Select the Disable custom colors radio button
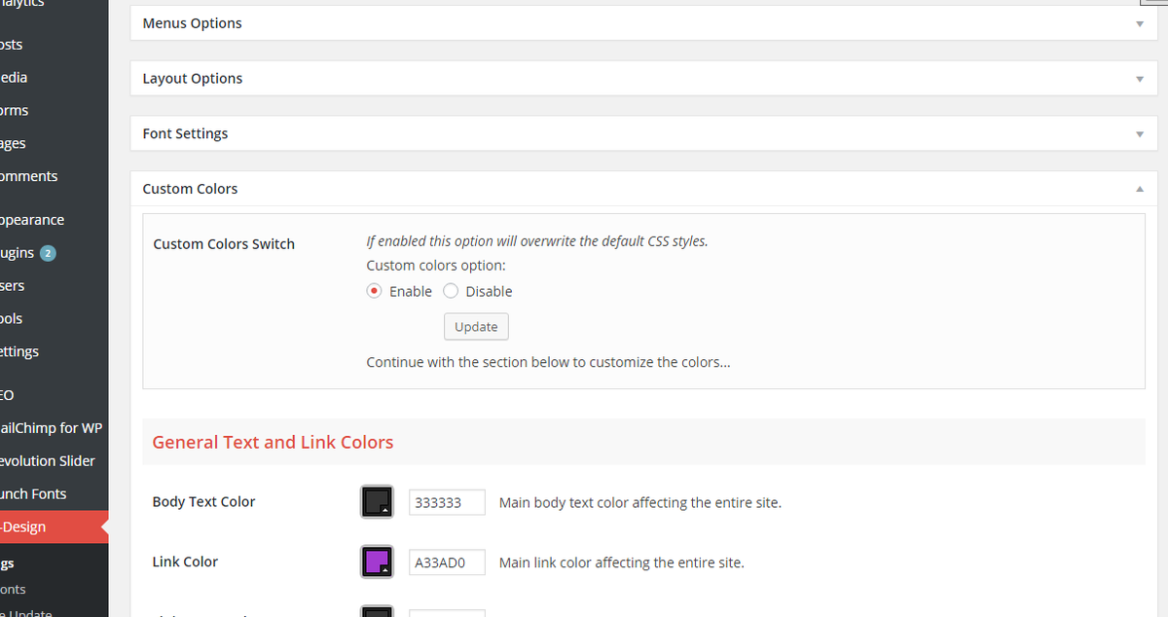This screenshot has width=1168, height=617. (x=451, y=291)
